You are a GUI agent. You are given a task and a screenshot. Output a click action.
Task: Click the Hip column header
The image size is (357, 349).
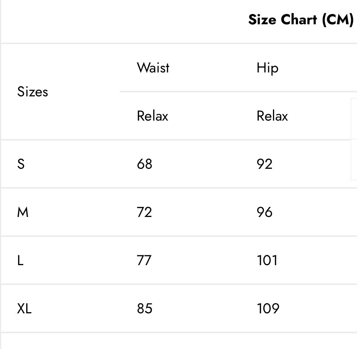coord(267,68)
